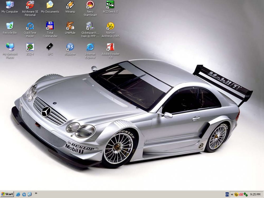The image size is (264, 198).
Task: Click the third Quick Launch icon
Action: (30, 194)
